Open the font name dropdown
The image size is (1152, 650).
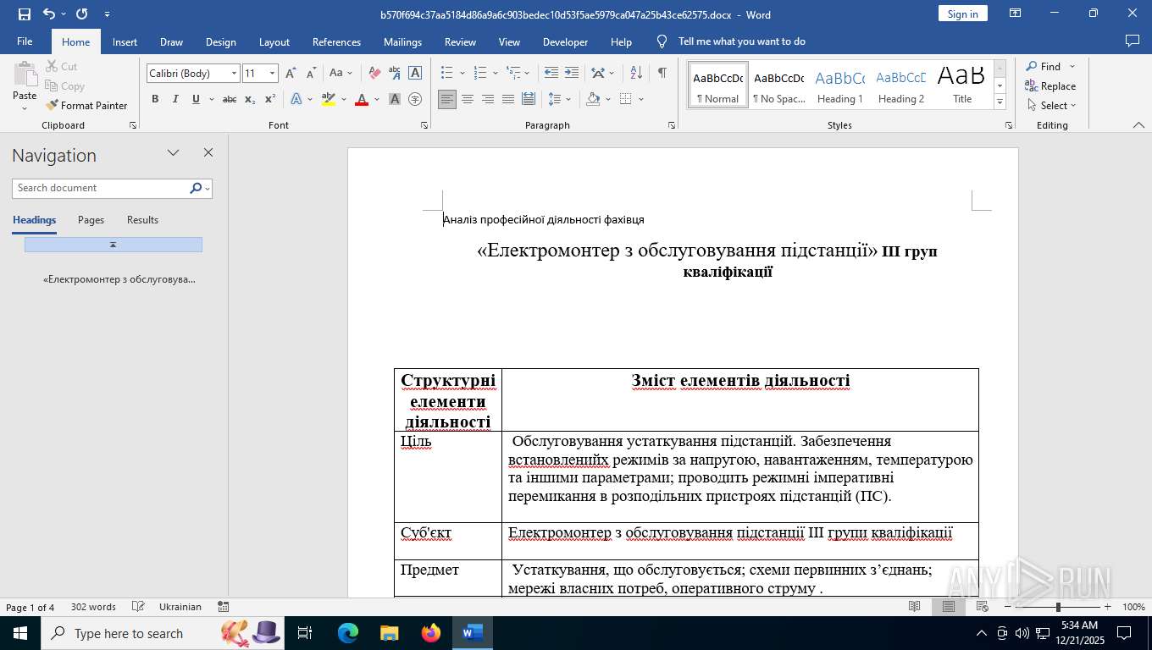(x=234, y=74)
